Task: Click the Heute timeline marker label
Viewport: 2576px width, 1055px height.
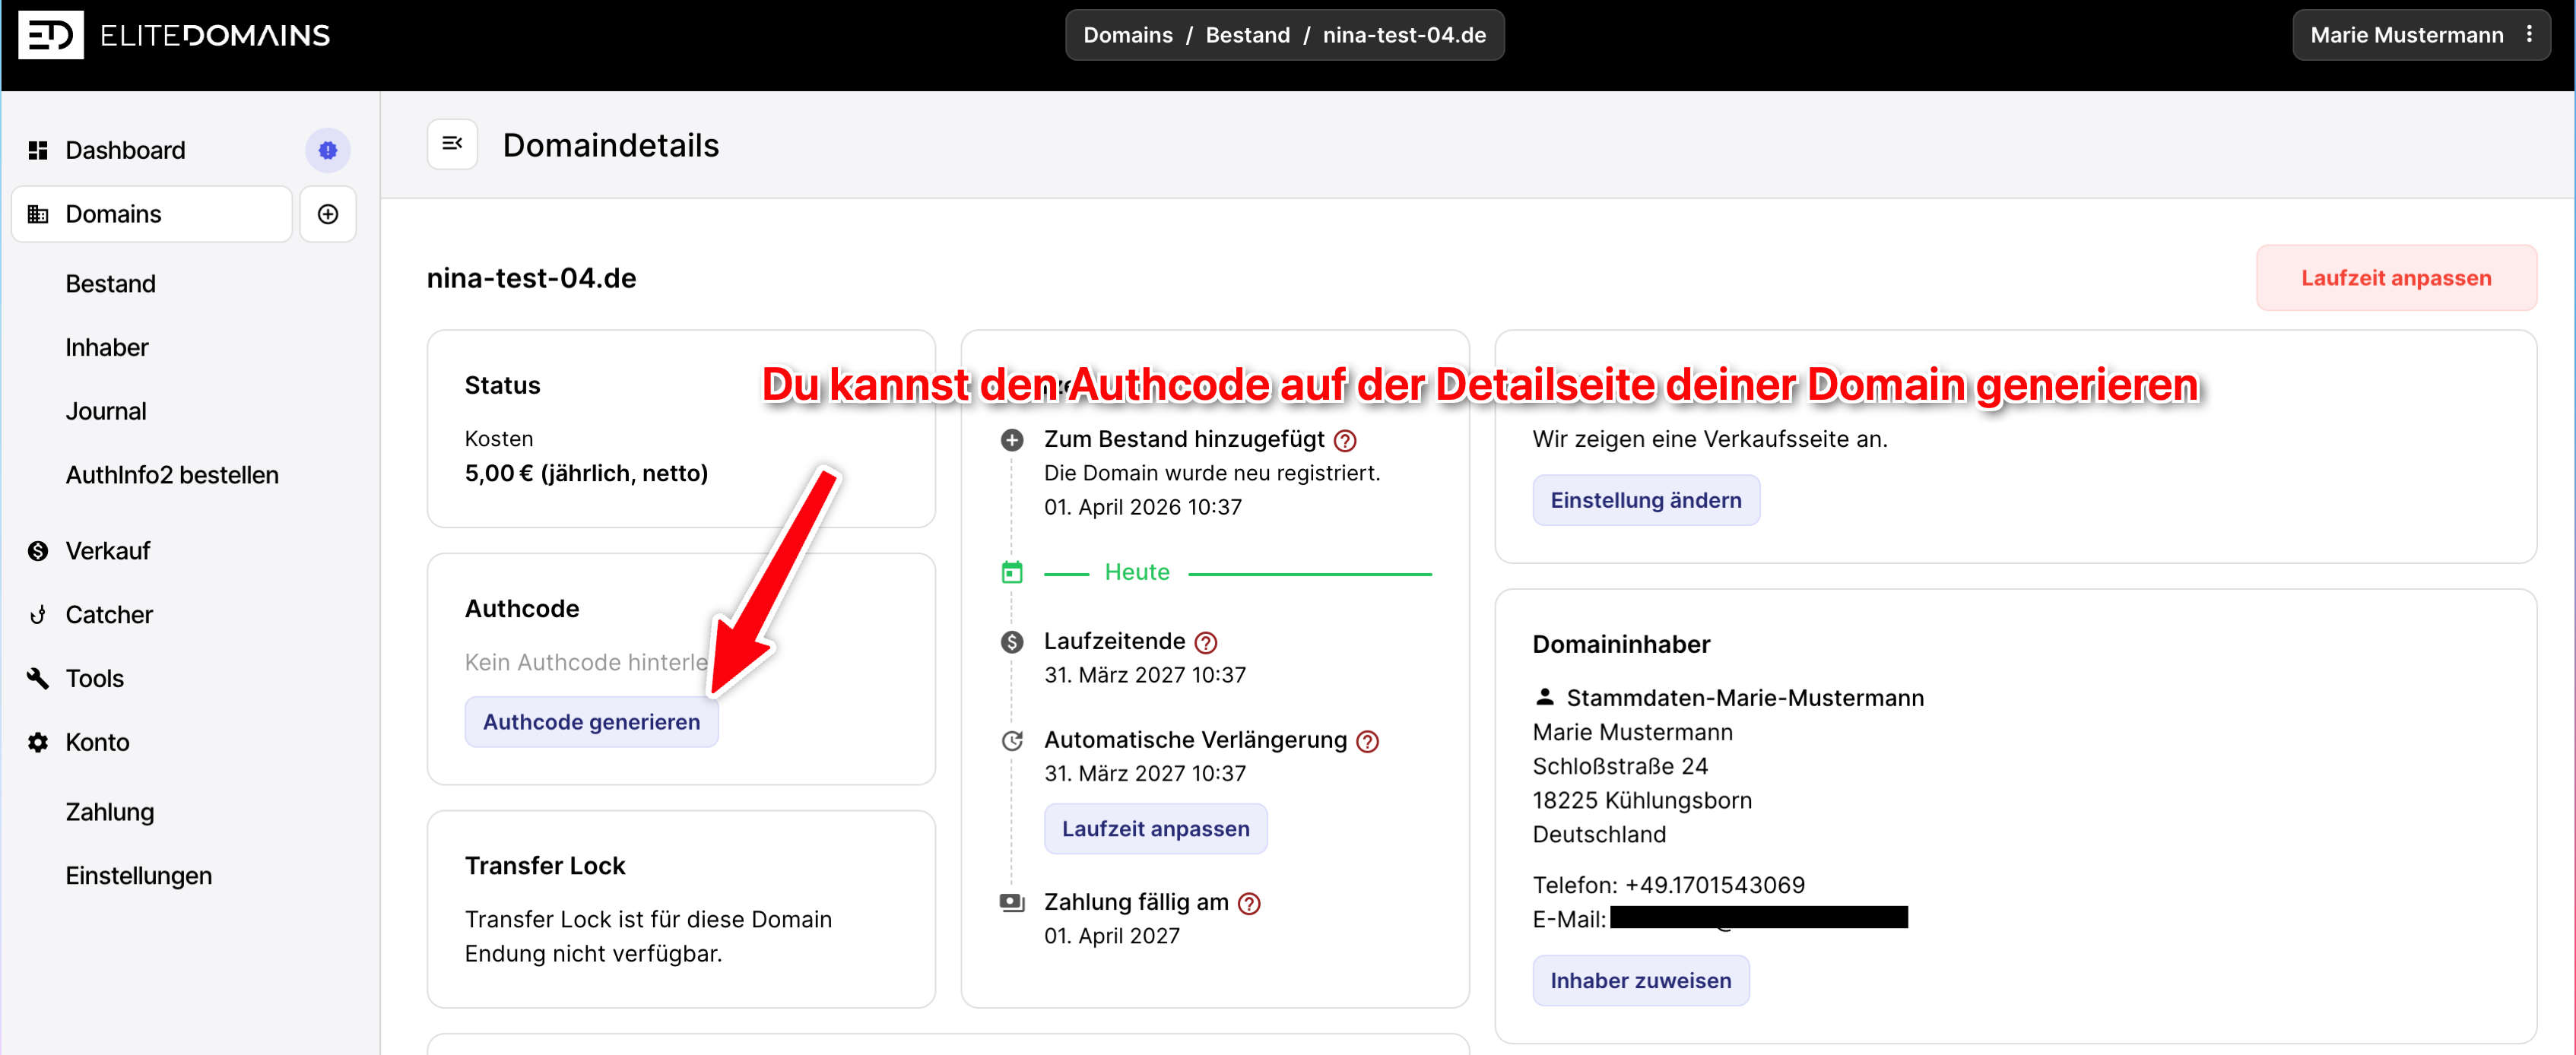Action: pos(1136,572)
